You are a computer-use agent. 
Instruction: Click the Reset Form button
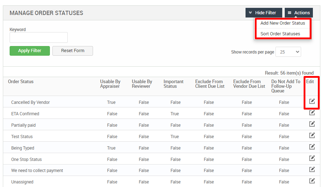coord(73,51)
